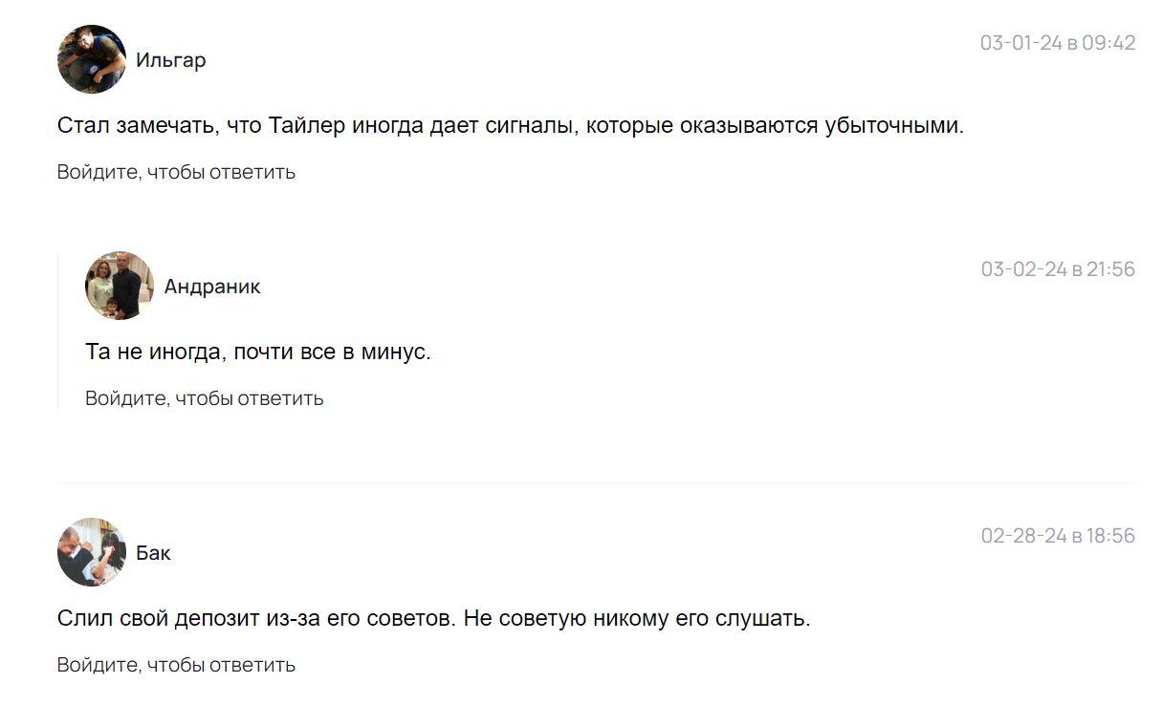Click Бак's profile picture

click(x=92, y=552)
